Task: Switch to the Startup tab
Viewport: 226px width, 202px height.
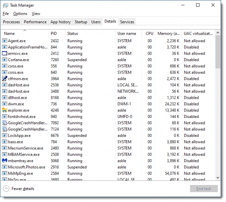Action: [x=81, y=22]
